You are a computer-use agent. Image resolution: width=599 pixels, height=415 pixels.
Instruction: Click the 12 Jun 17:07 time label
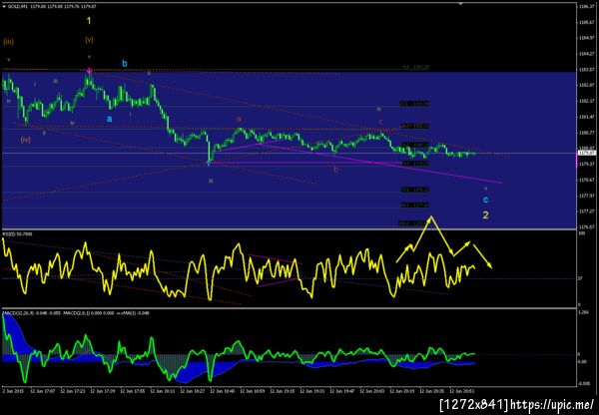coord(42,391)
